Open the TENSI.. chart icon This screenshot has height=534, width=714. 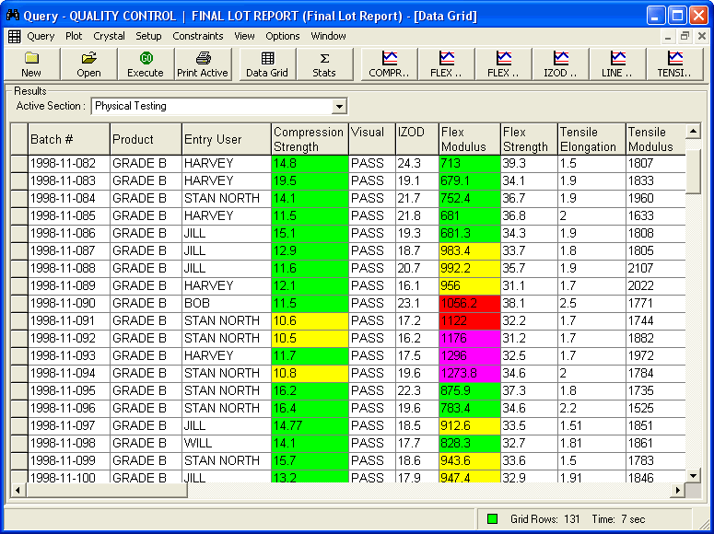(674, 58)
